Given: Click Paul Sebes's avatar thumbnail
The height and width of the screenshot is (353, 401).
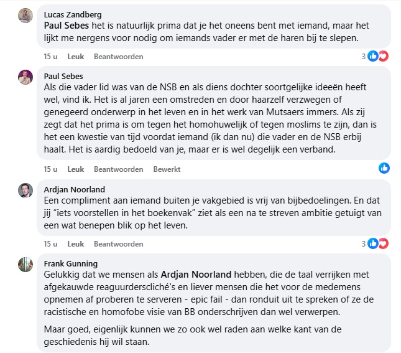Looking at the screenshot, I should [x=25, y=78].
